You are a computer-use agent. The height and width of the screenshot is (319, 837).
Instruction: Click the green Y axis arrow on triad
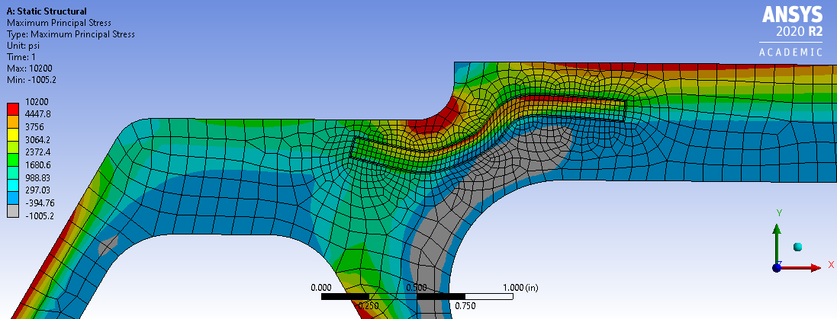[x=777, y=244]
